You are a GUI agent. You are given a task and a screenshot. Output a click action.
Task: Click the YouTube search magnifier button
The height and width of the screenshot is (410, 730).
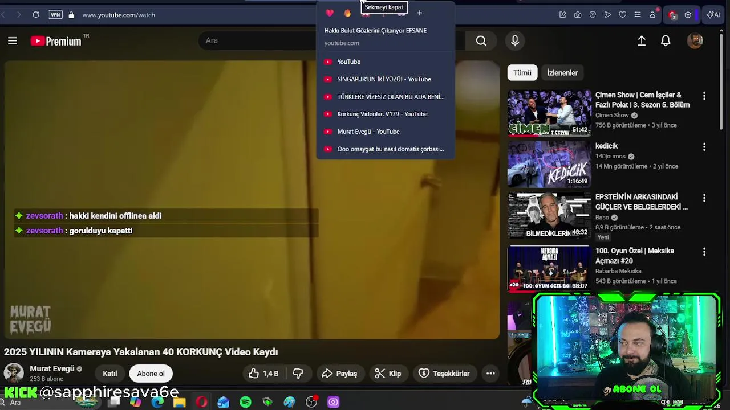pyautogui.click(x=481, y=40)
